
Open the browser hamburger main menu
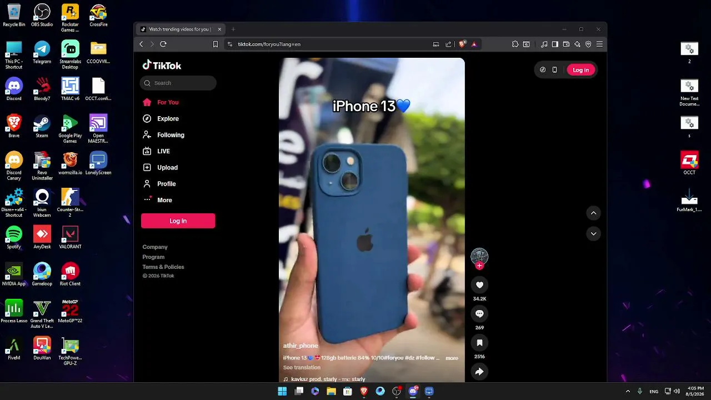tap(599, 44)
